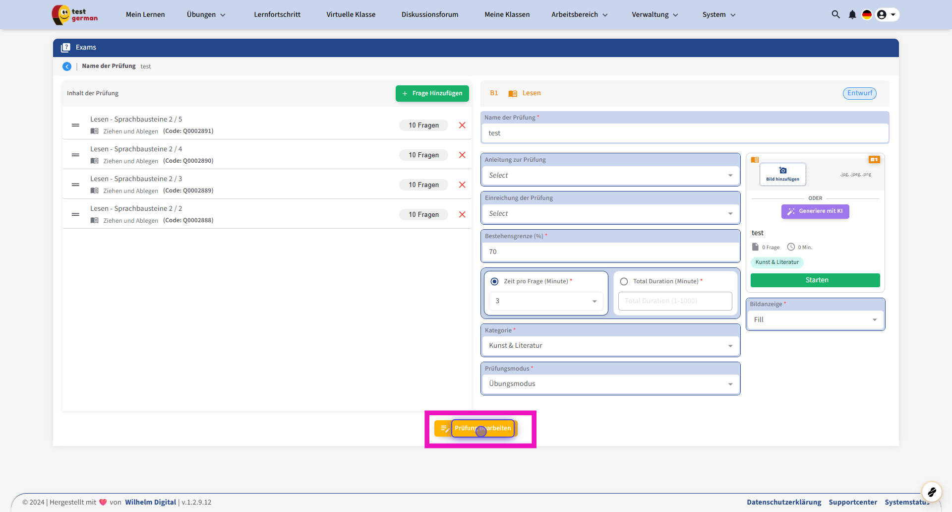Click the Bestehensgrenze input field
The image size is (952, 512).
610,252
